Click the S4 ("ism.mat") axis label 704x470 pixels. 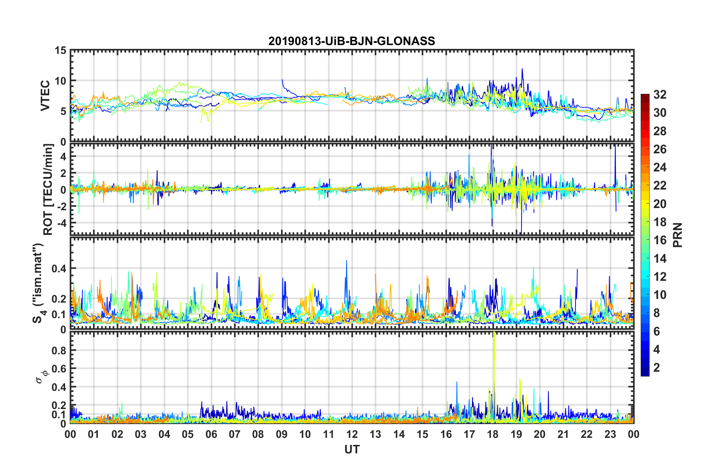tap(38, 283)
